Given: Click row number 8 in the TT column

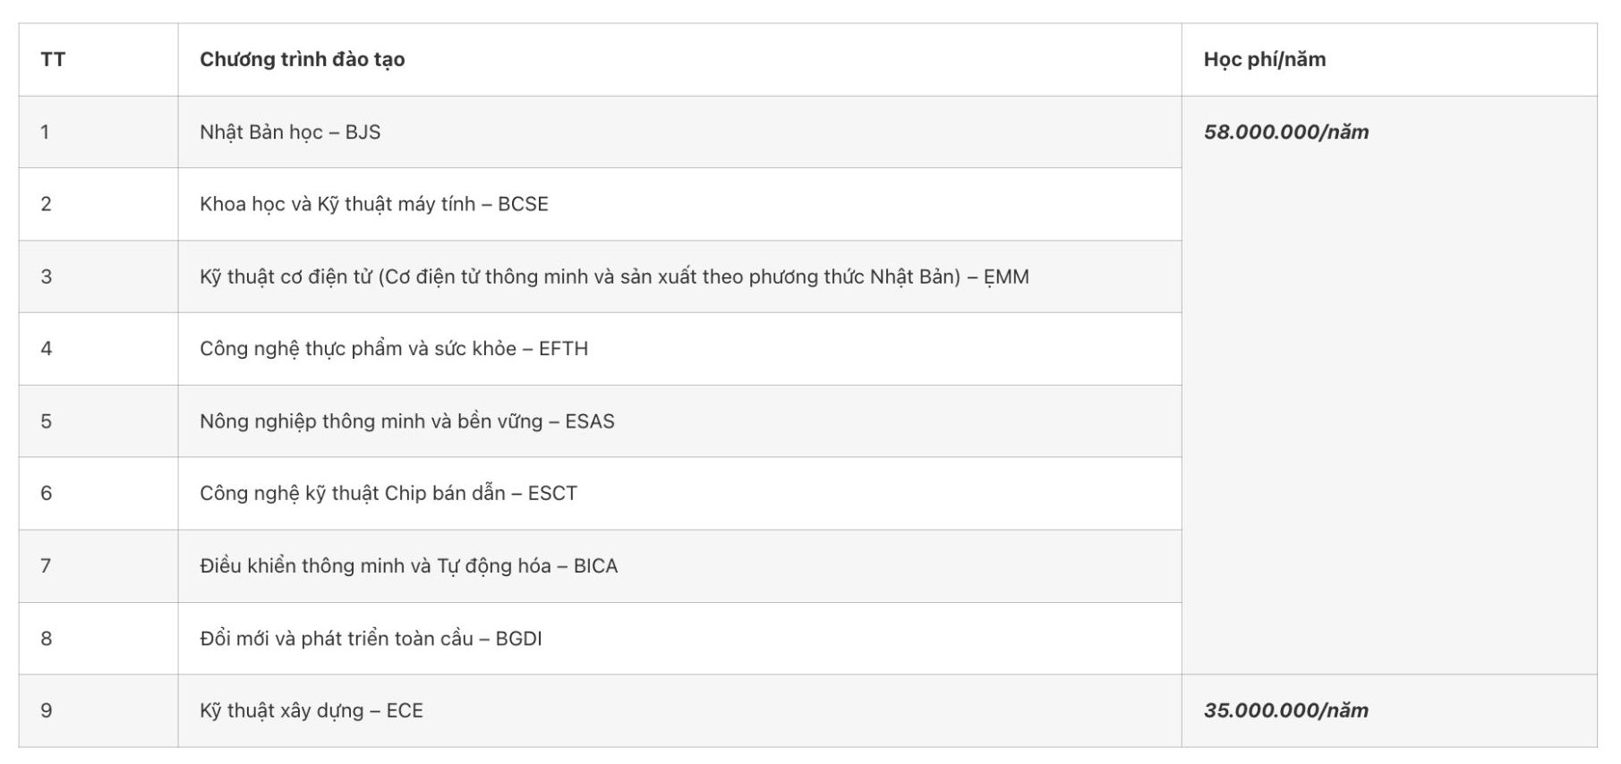Looking at the screenshot, I should (46, 639).
